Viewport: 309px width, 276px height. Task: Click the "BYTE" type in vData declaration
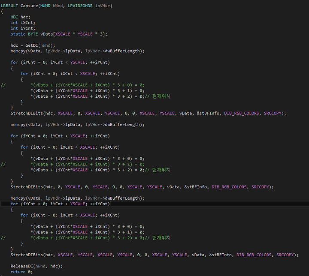[x=33, y=34]
